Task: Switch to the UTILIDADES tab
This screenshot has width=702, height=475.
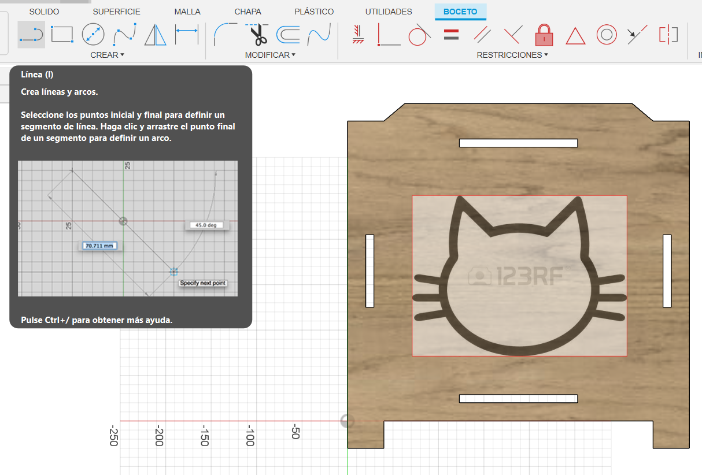Action: pos(389,12)
